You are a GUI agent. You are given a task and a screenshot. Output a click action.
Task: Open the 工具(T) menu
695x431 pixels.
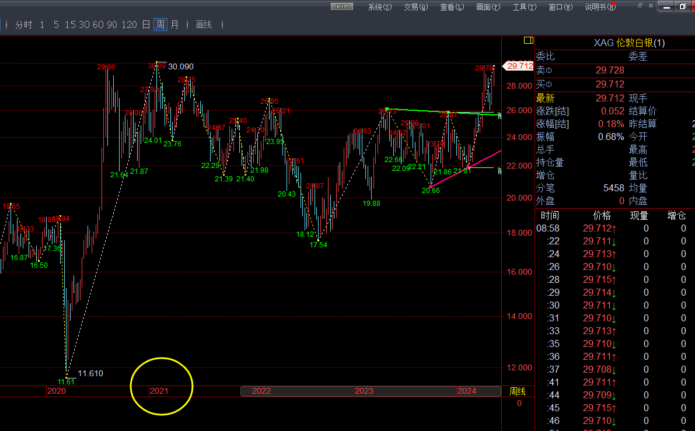(x=524, y=7)
